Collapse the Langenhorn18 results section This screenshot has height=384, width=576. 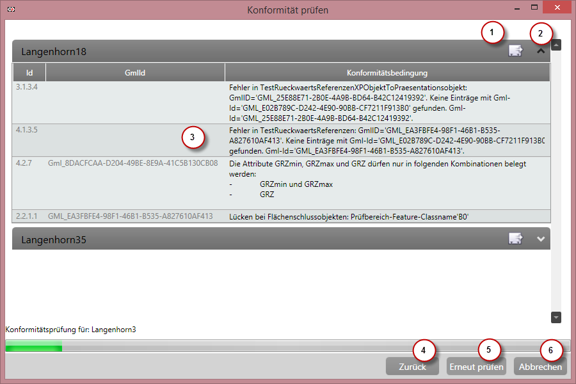(541, 51)
